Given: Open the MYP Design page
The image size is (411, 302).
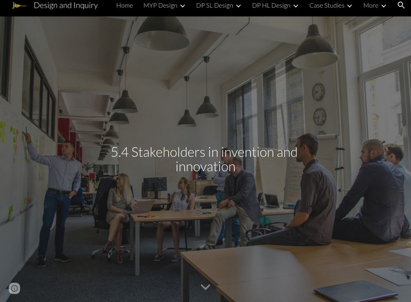Looking at the screenshot, I should click(x=160, y=6).
